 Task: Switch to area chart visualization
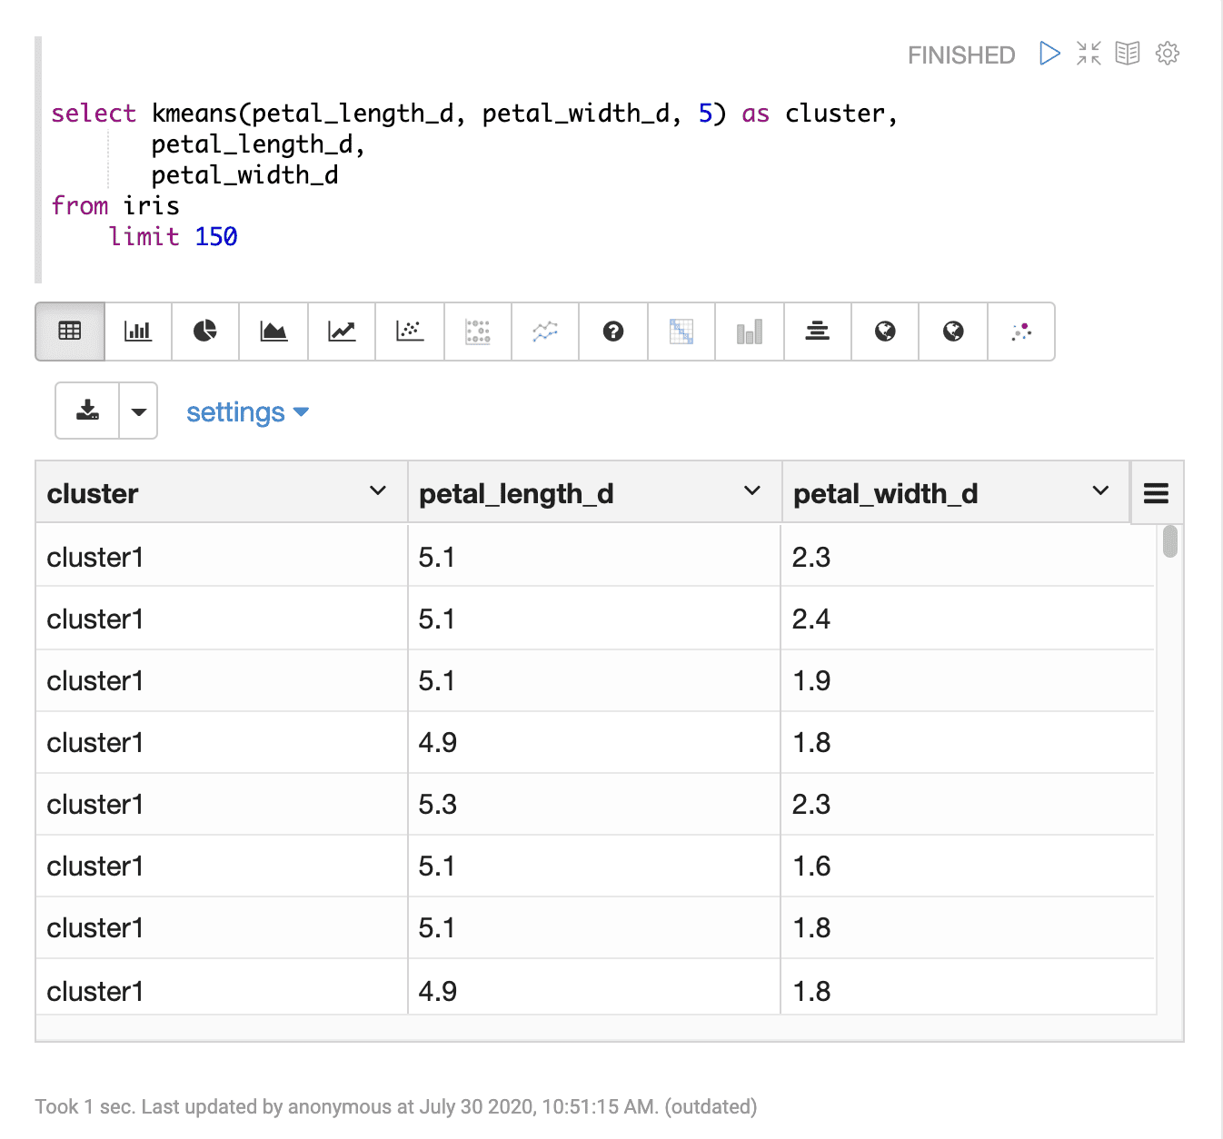[x=273, y=332]
